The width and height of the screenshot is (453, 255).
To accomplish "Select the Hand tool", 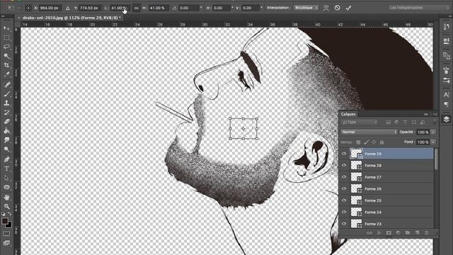I will pos(6,197).
